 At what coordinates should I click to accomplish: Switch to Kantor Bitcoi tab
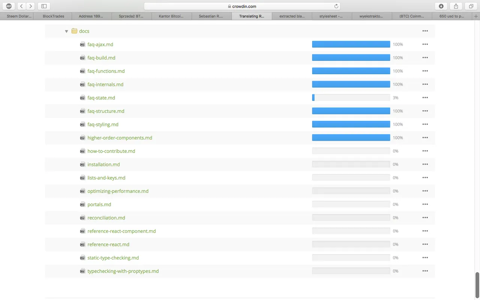(171, 16)
